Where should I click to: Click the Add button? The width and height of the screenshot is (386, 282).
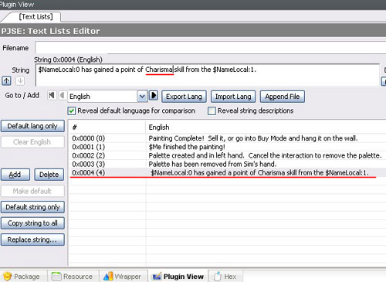coord(15,175)
